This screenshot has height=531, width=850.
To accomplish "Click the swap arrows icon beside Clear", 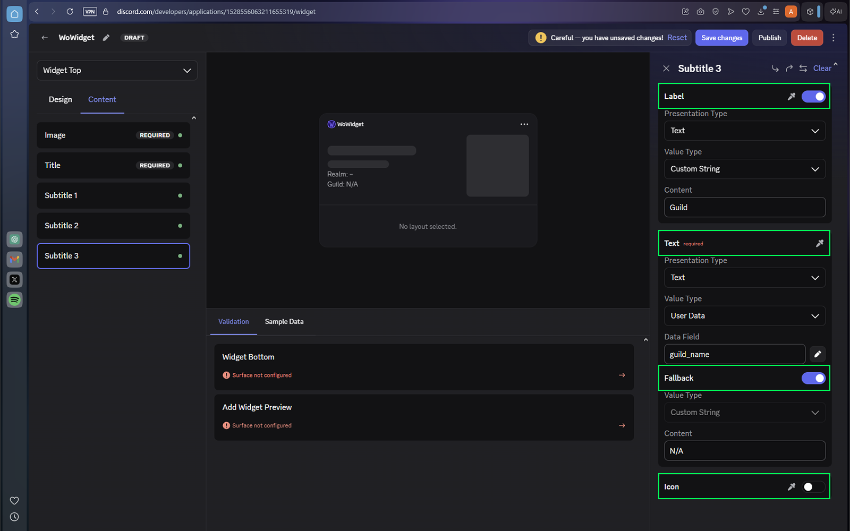I will 803,68.
